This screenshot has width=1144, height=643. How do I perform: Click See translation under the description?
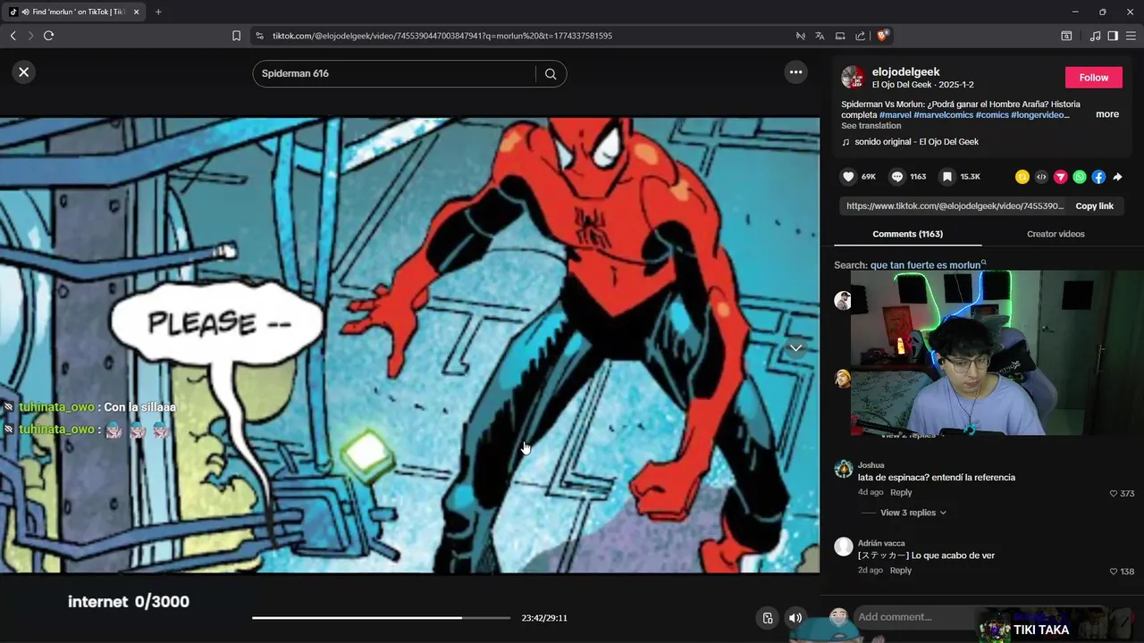871,126
